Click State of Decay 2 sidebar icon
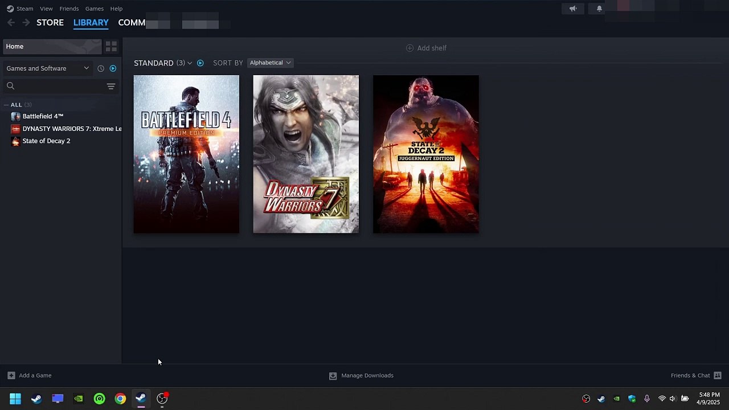729x410 pixels. pyautogui.click(x=16, y=141)
